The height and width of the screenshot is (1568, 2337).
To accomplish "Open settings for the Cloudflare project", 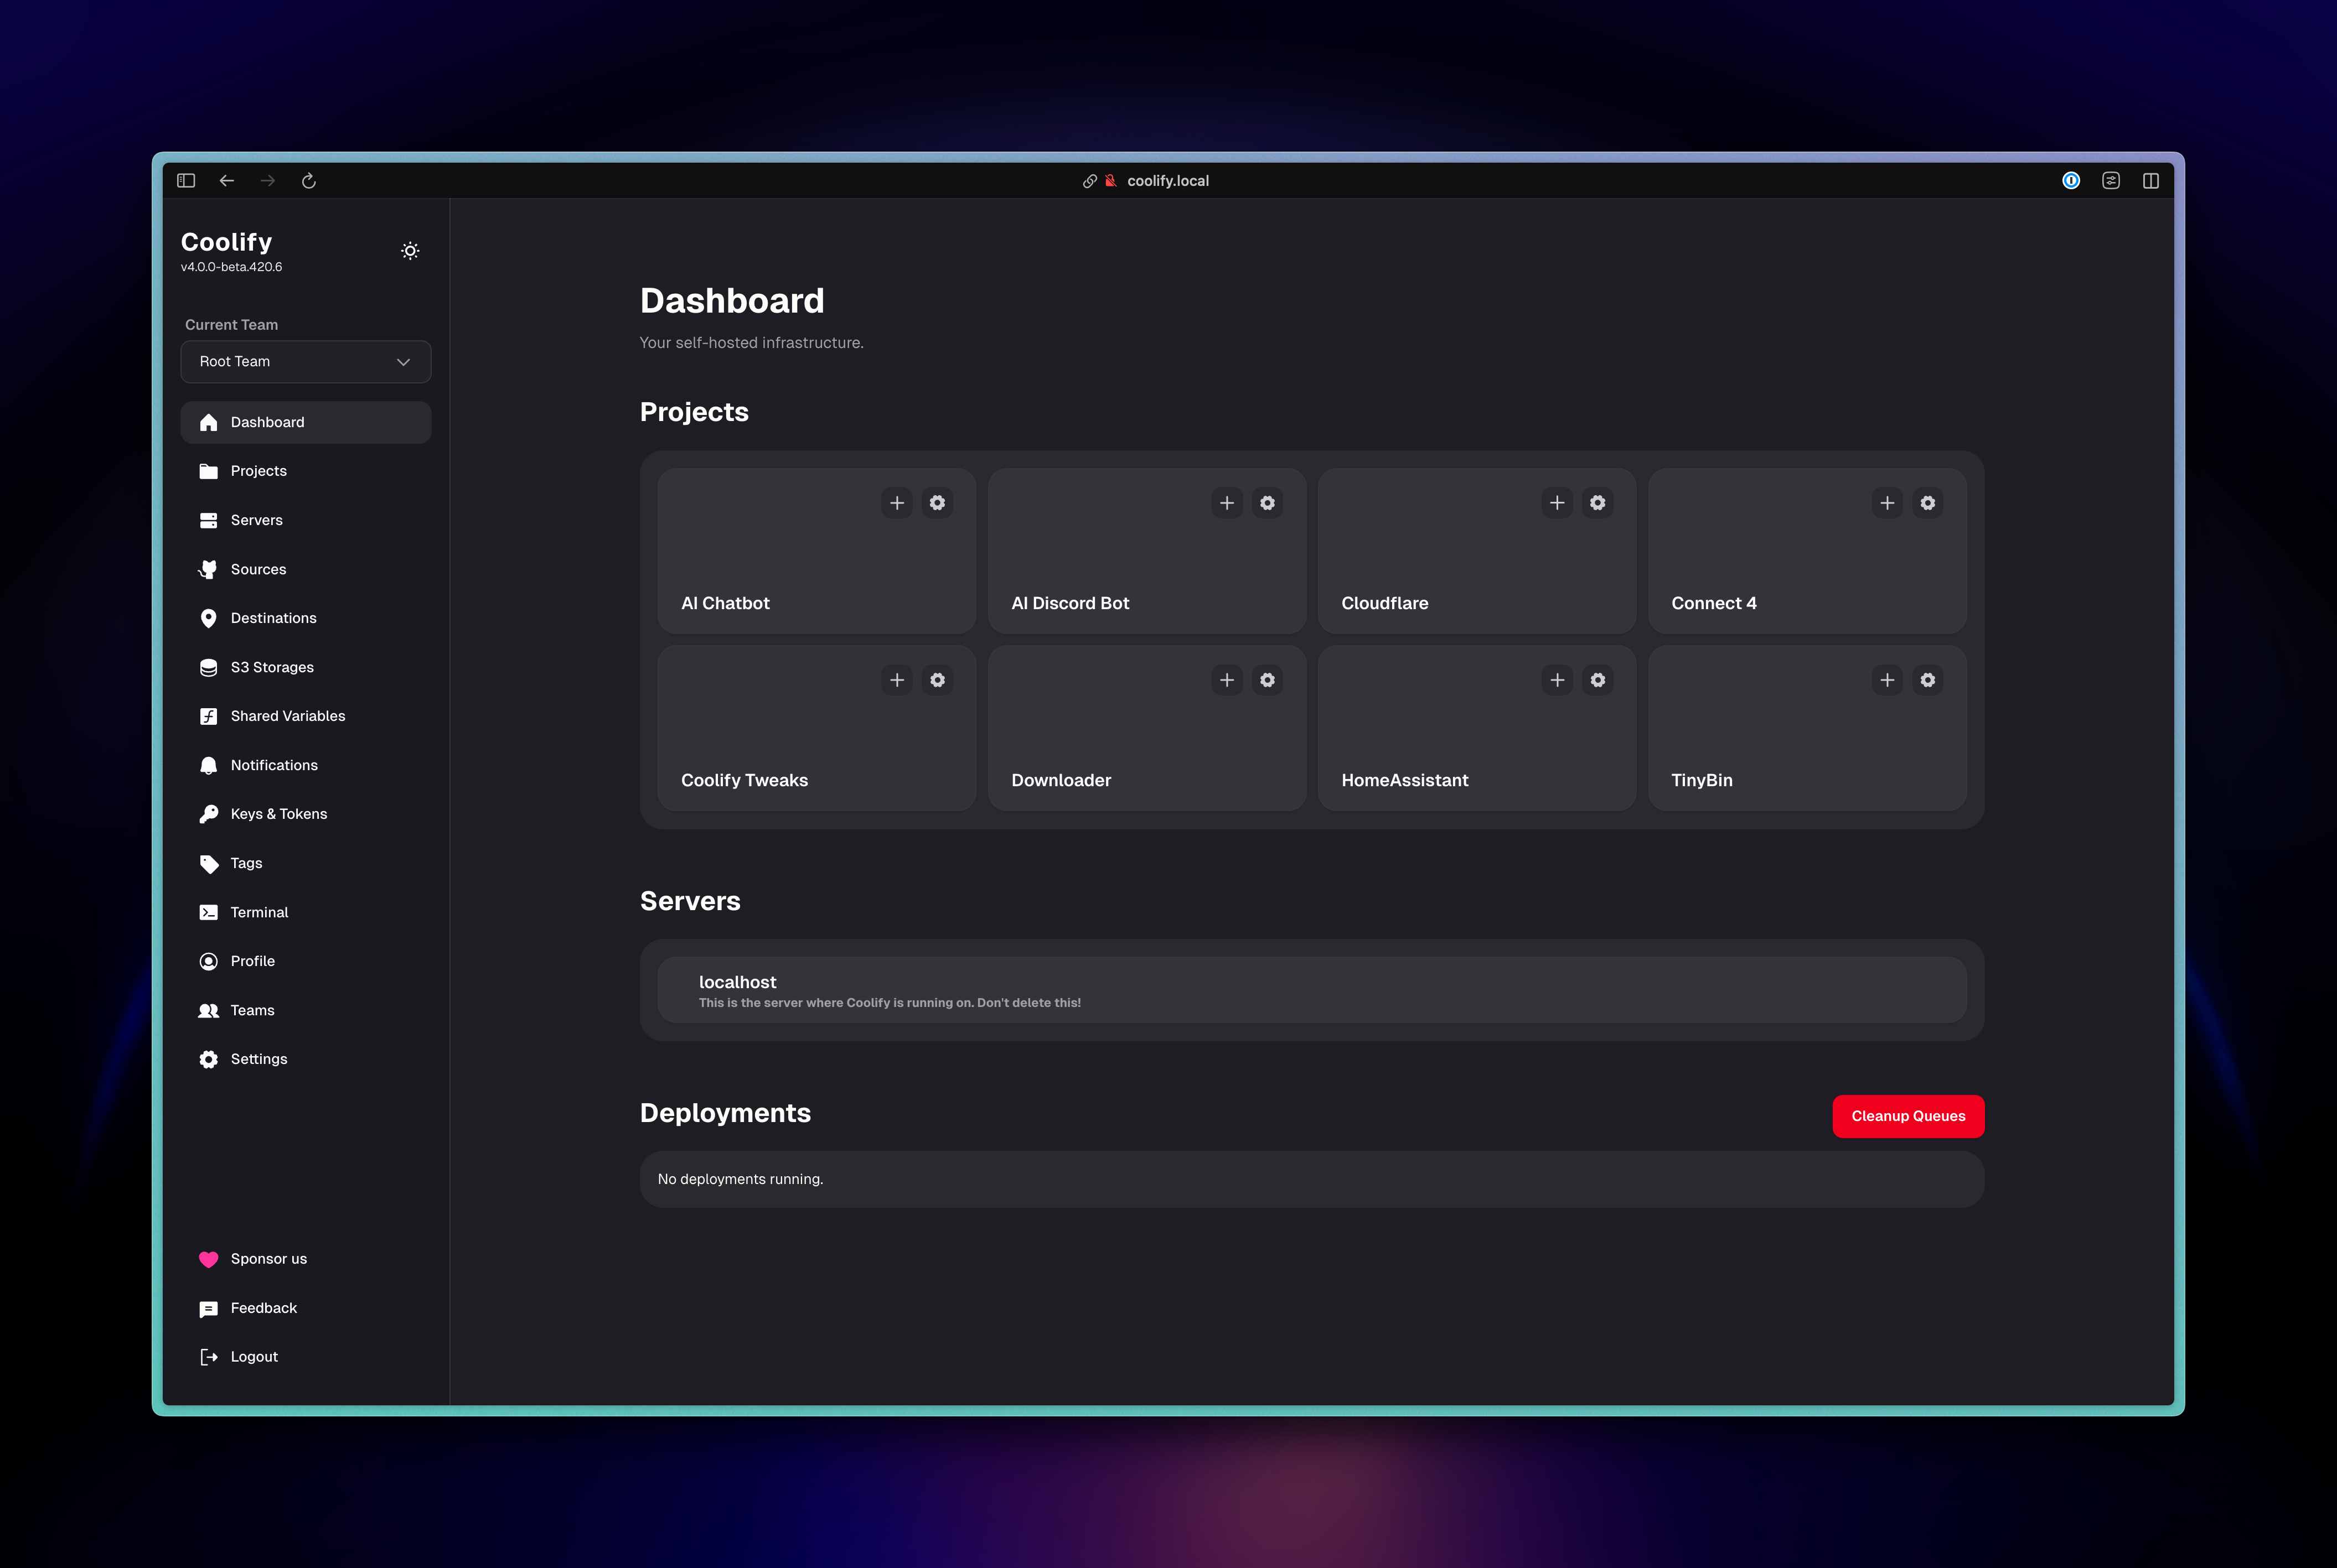I will point(1597,503).
